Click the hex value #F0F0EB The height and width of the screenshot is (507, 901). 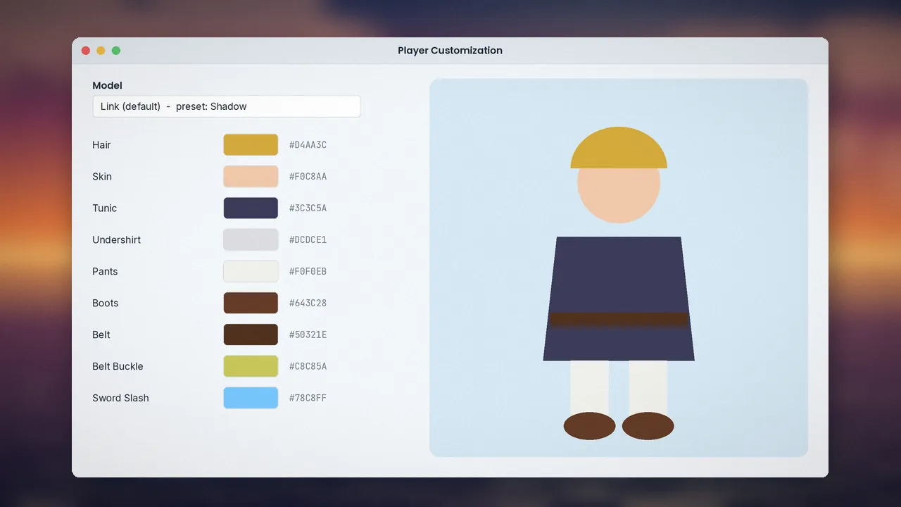[308, 272]
